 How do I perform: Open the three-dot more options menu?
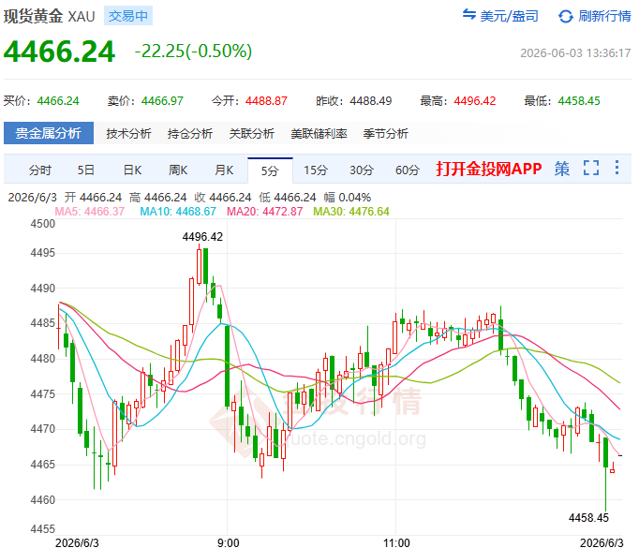[x=617, y=167]
